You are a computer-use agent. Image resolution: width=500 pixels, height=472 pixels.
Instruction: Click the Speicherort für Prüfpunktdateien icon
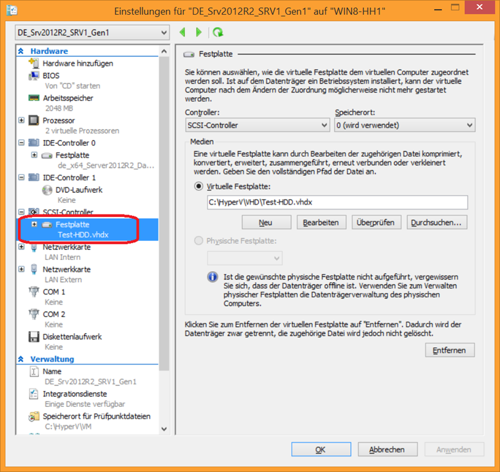click(34, 417)
